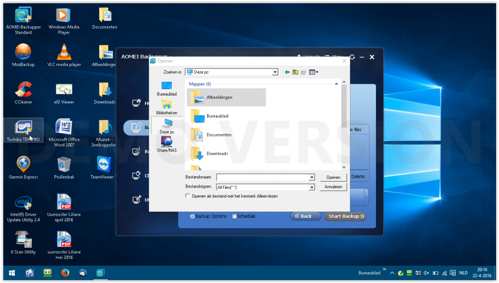The width and height of the screenshot is (499, 283).
Task: Click the Restore tab icon in AOMEI sidebar
Action: click(x=137, y=151)
